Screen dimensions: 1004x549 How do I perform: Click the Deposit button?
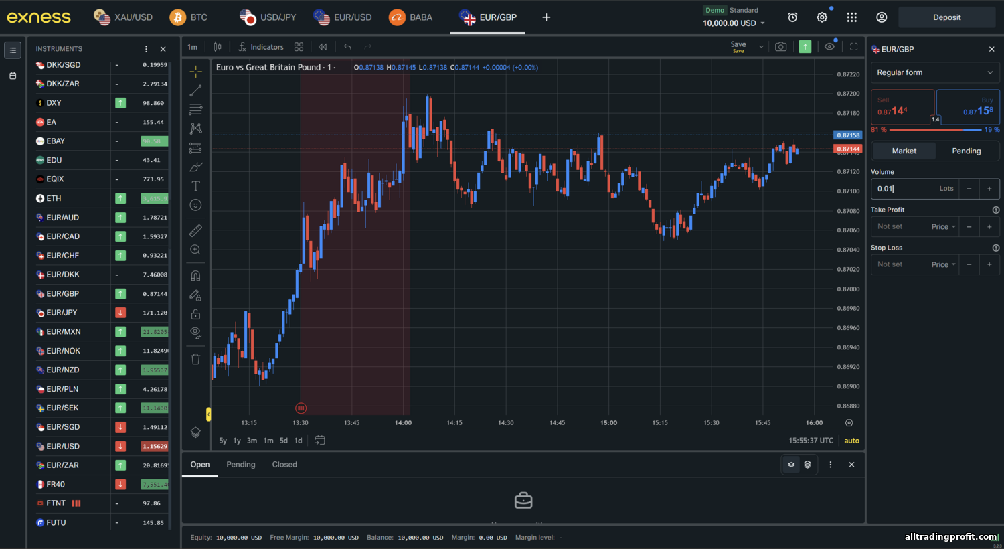[x=946, y=17]
